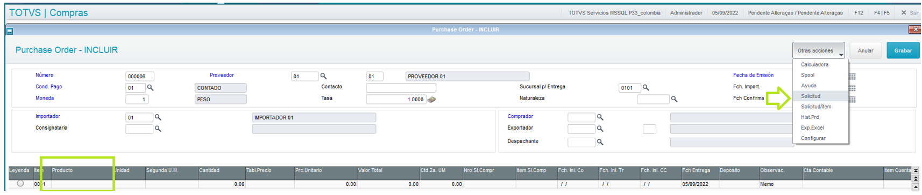Expand the Otras acciones dropdown
This screenshot has height=195, width=922.
click(x=818, y=50)
